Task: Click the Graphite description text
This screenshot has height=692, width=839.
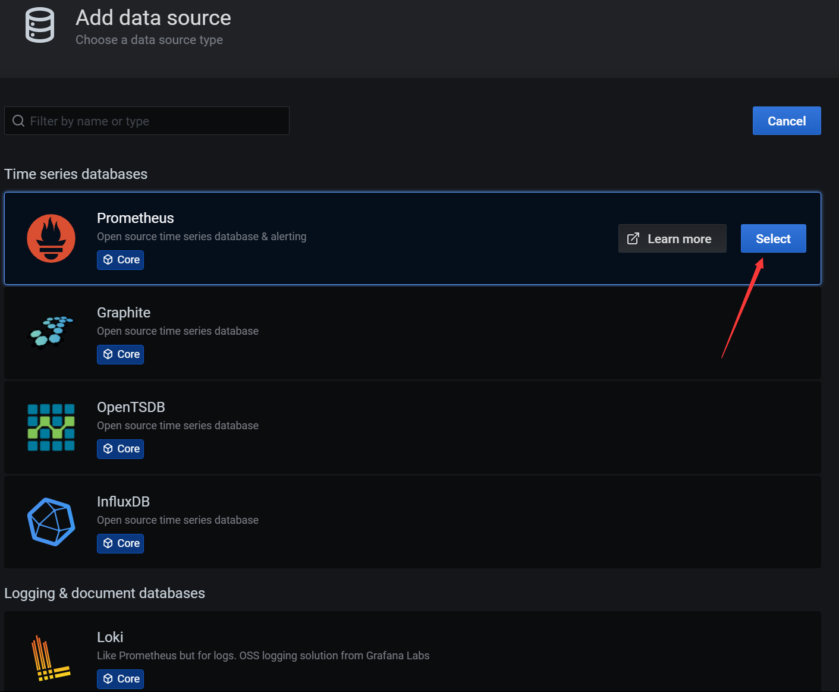Action: 178,331
